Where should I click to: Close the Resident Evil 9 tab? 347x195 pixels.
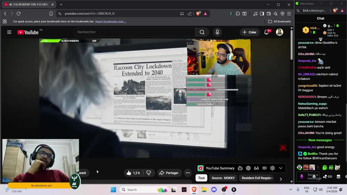point(53,4)
